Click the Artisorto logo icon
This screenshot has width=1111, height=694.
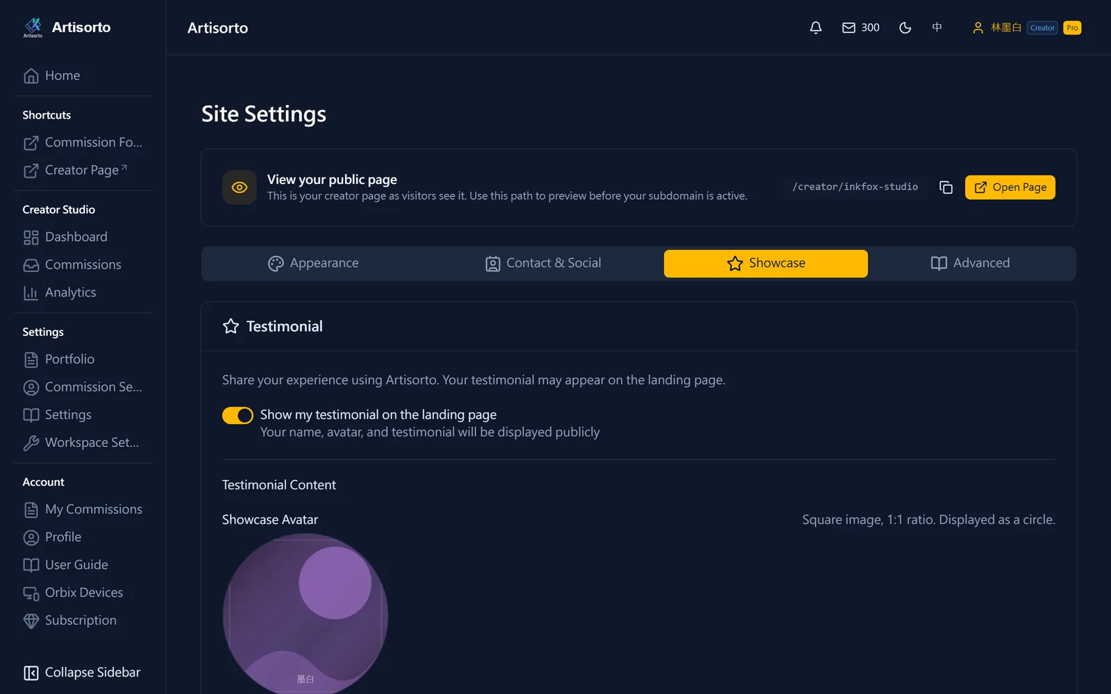(33, 28)
